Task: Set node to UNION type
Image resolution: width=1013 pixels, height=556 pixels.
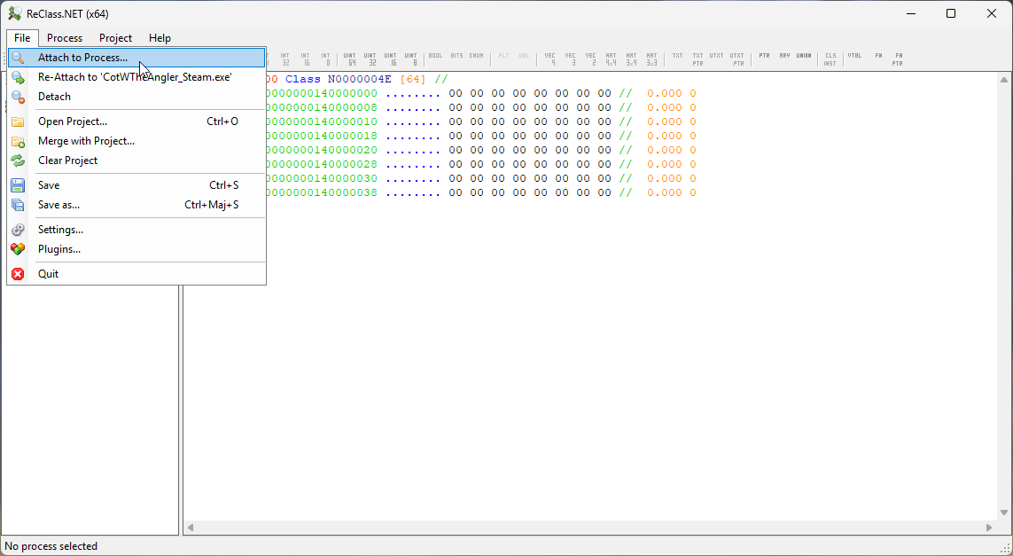Action: click(804, 56)
